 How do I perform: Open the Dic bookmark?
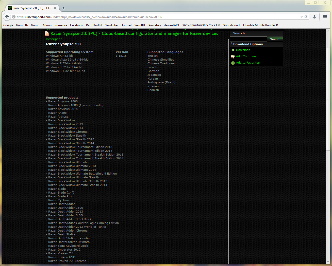(88, 25)
